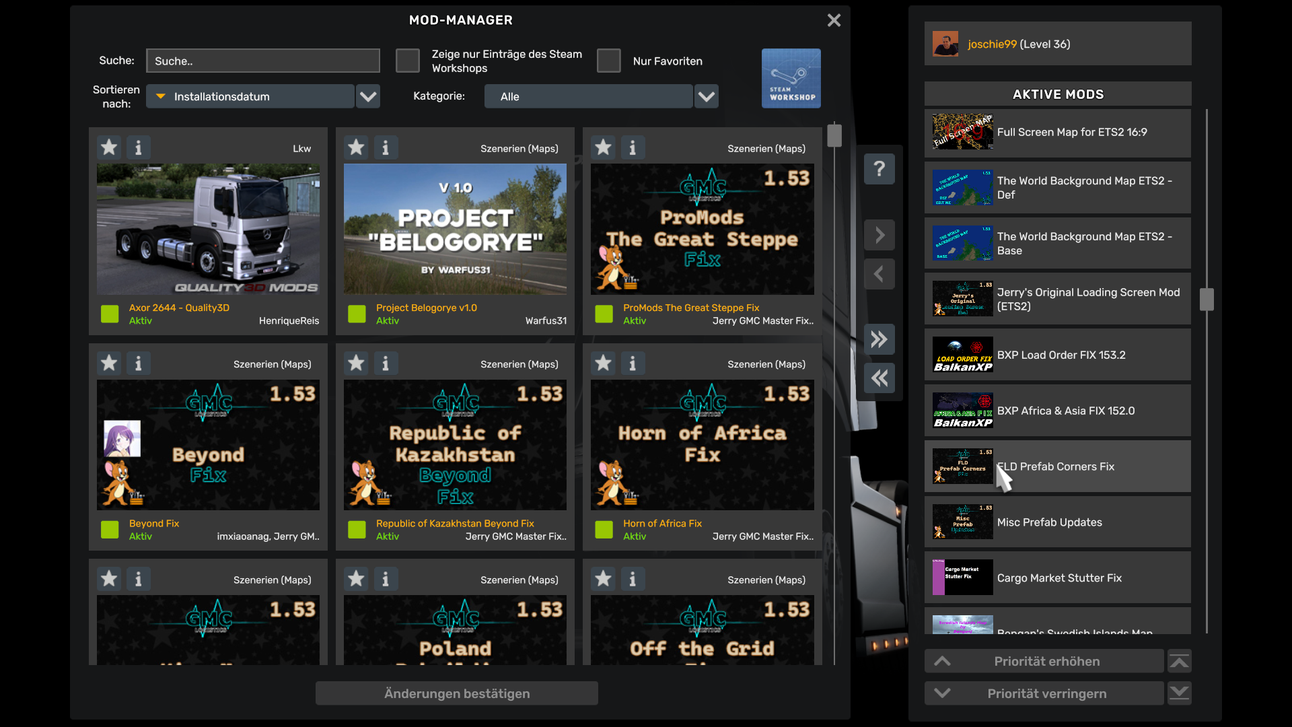The width and height of the screenshot is (1292, 727).
Task: Select the Axor 2644 truck thumbnail
Action: coord(208,229)
